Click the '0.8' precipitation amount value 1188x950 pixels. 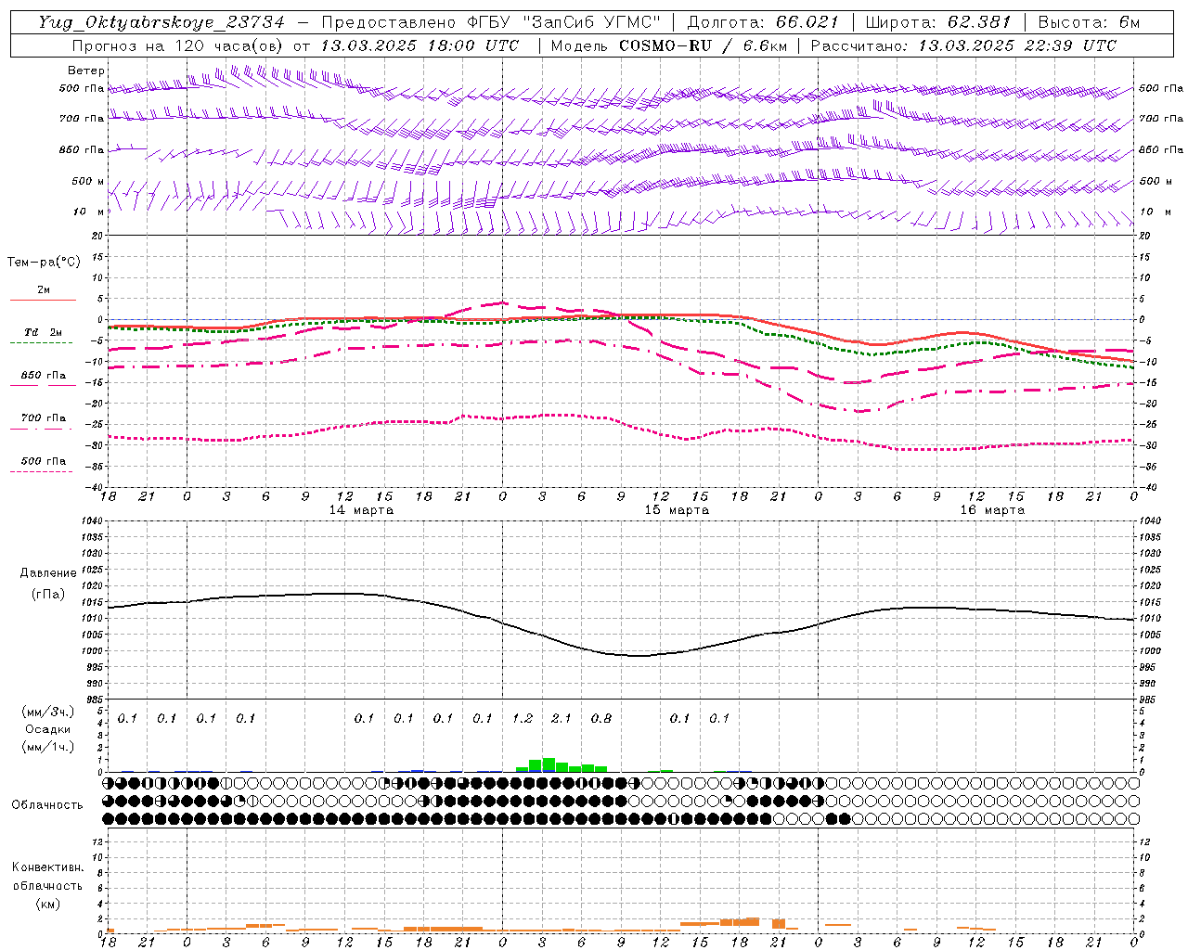[601, 718]
